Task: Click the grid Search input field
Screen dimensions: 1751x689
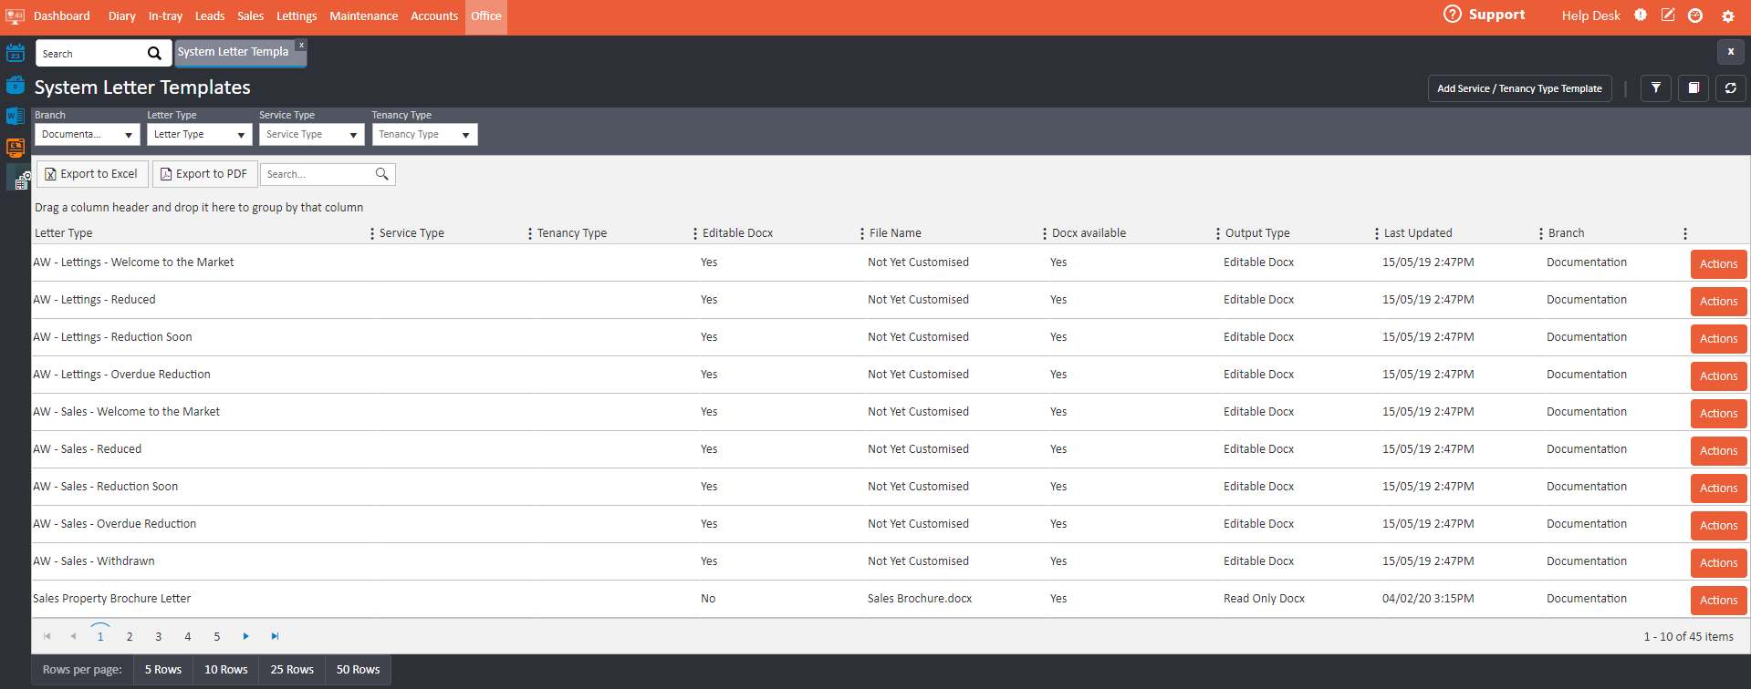Action: point(318,174)
